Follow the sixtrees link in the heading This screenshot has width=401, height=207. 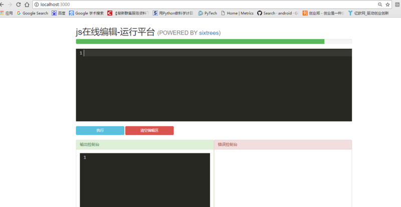coord(209,33)
